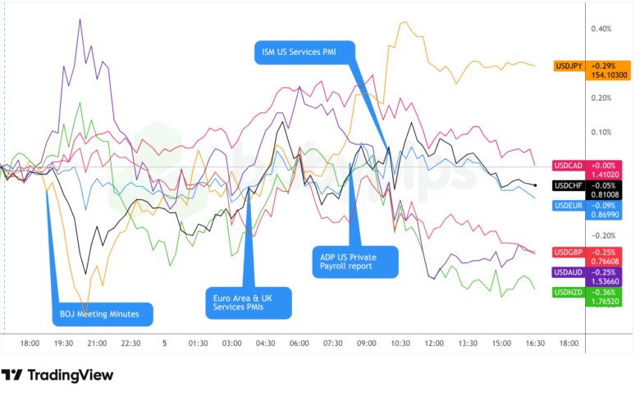Click the blue USDEUR symbol label

(569, 205)
